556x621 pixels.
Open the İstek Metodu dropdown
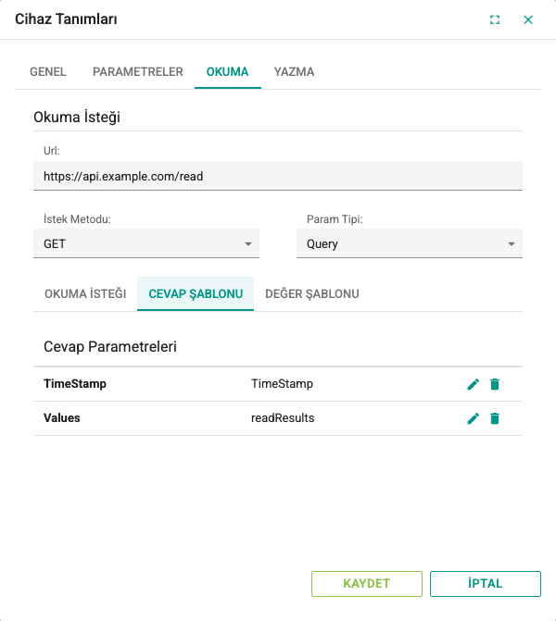(x=146, y=243)
